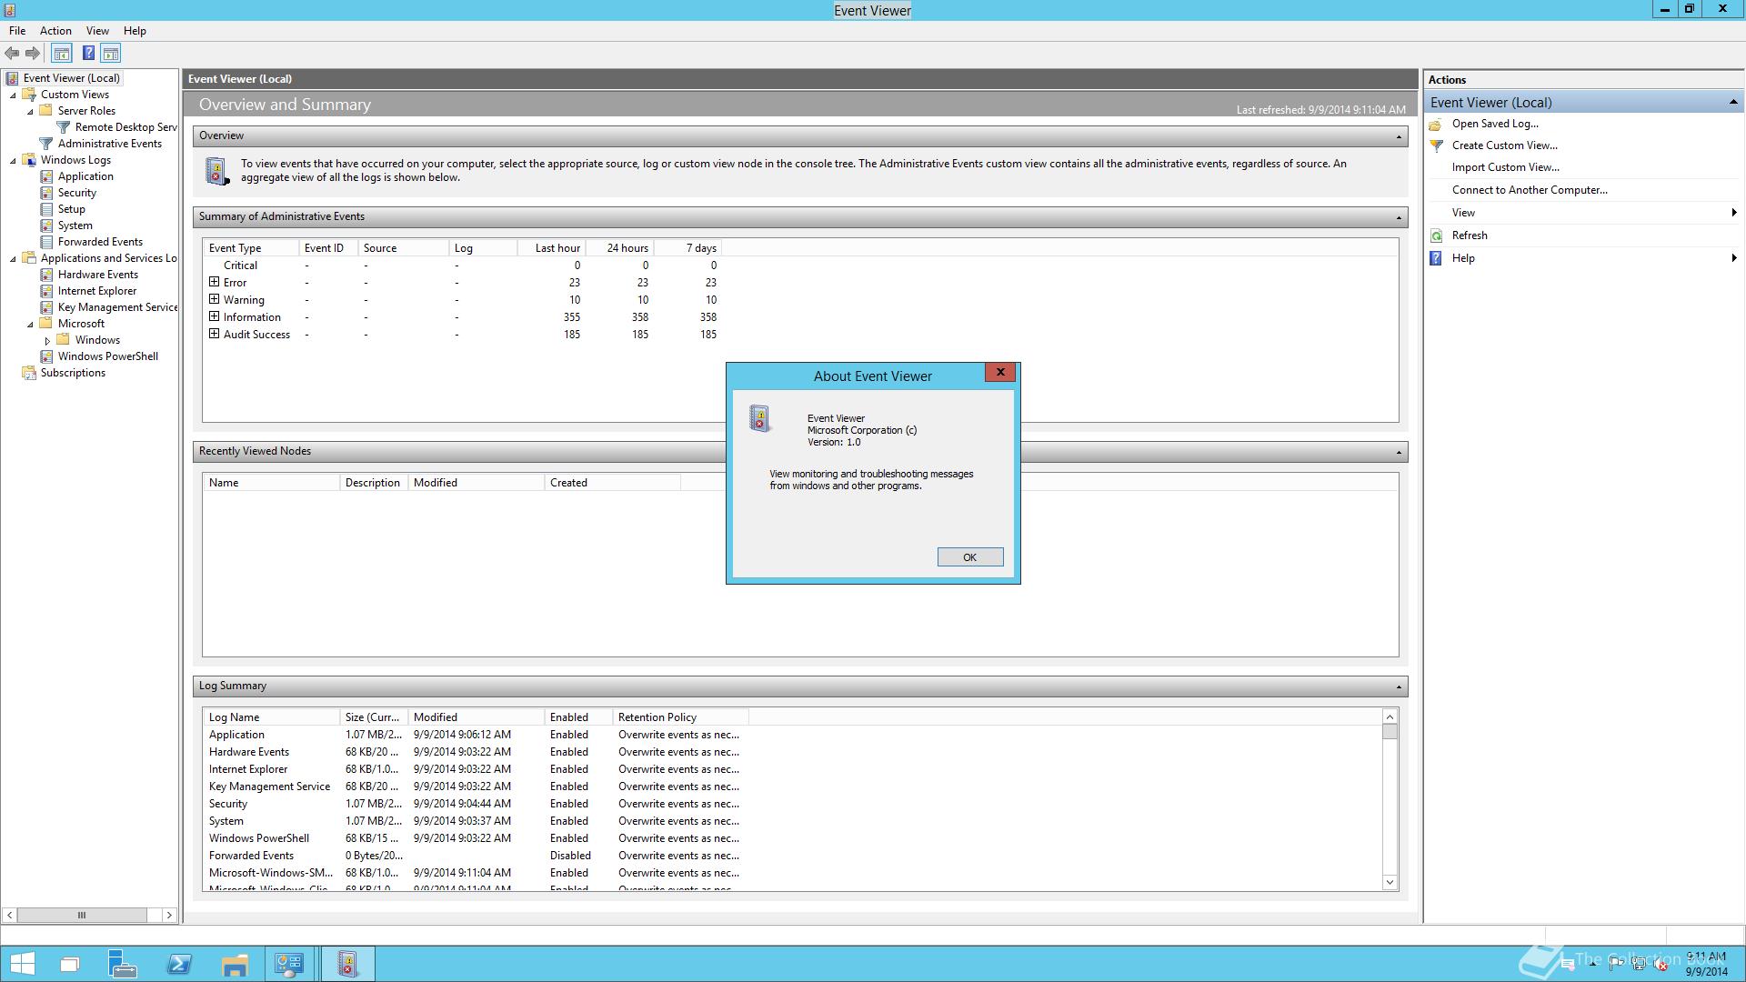Click Event Viewer icon in About dialog
This screenshot has width=1746, height=982.
[760, 418]
